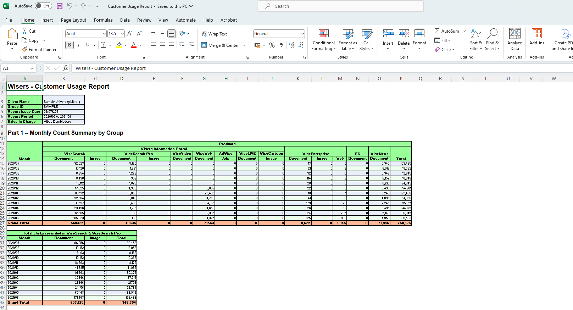
Task: Switch to the Formulas tab
Action: pos(103,20)
